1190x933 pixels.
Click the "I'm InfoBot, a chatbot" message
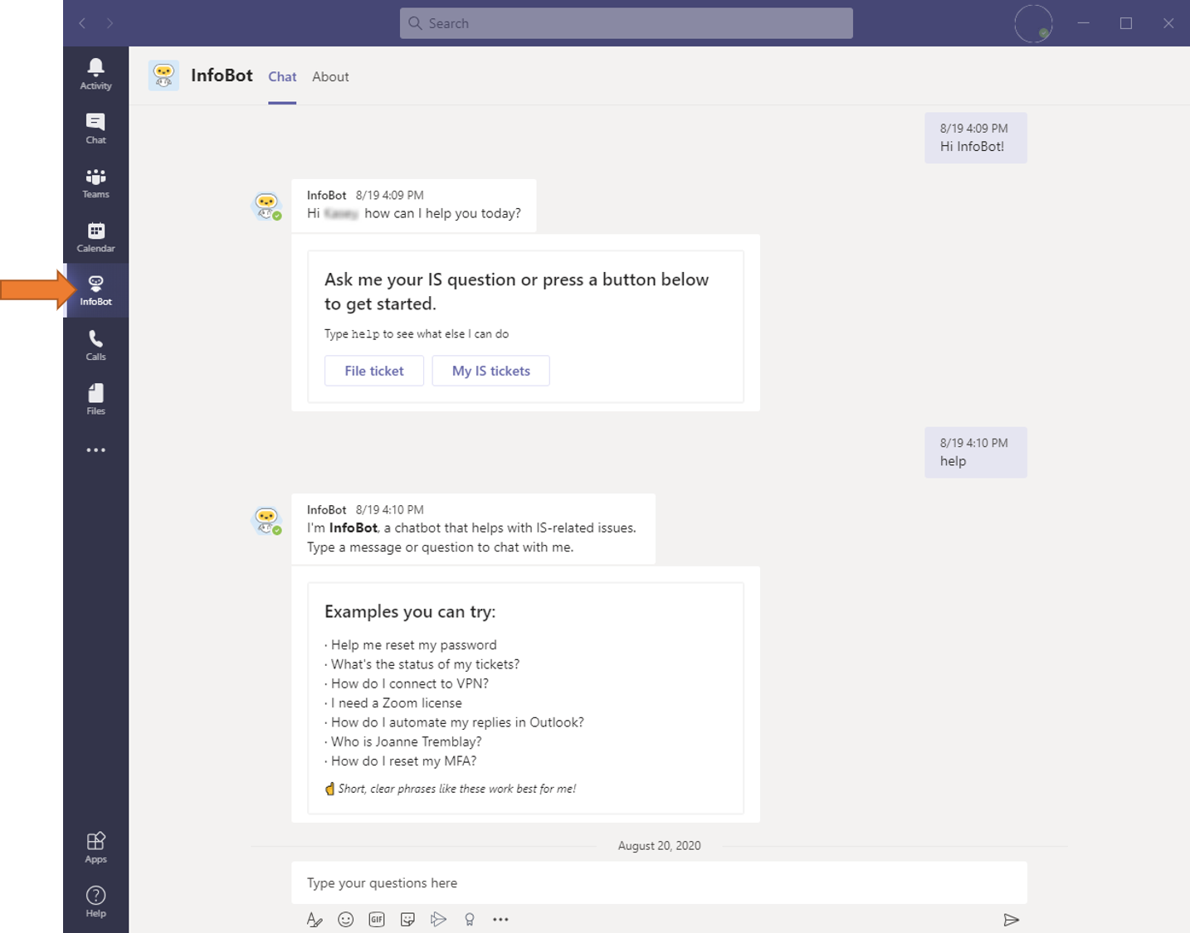point(473,529)
